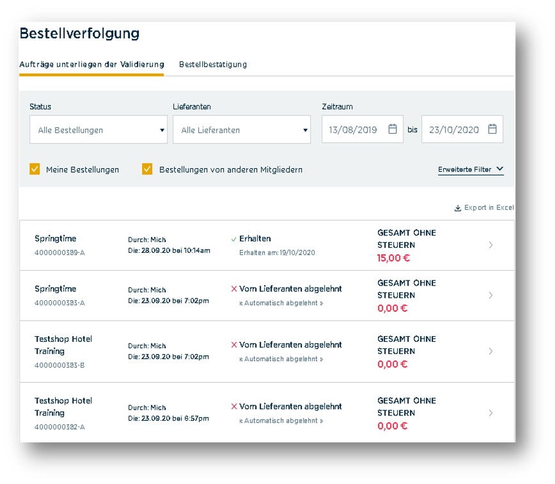Select order number 4000000389-A
Screen dimensions: 555x484
click(60, 253)
